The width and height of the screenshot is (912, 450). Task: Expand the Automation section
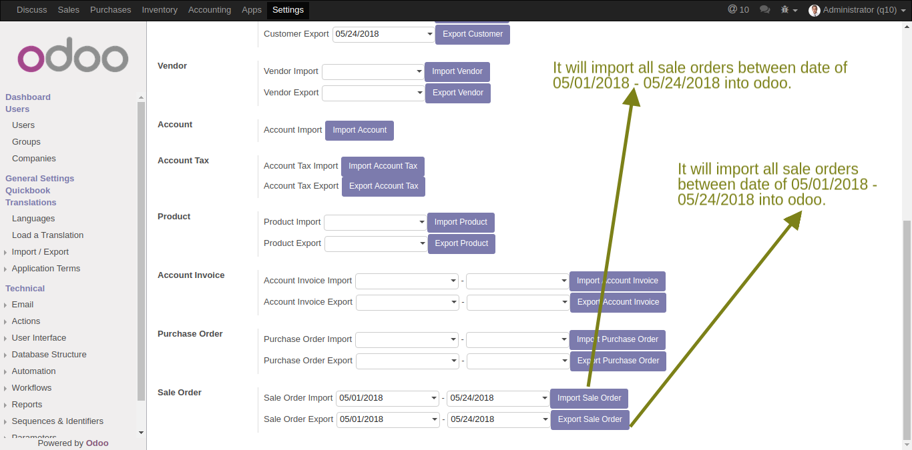33,371
